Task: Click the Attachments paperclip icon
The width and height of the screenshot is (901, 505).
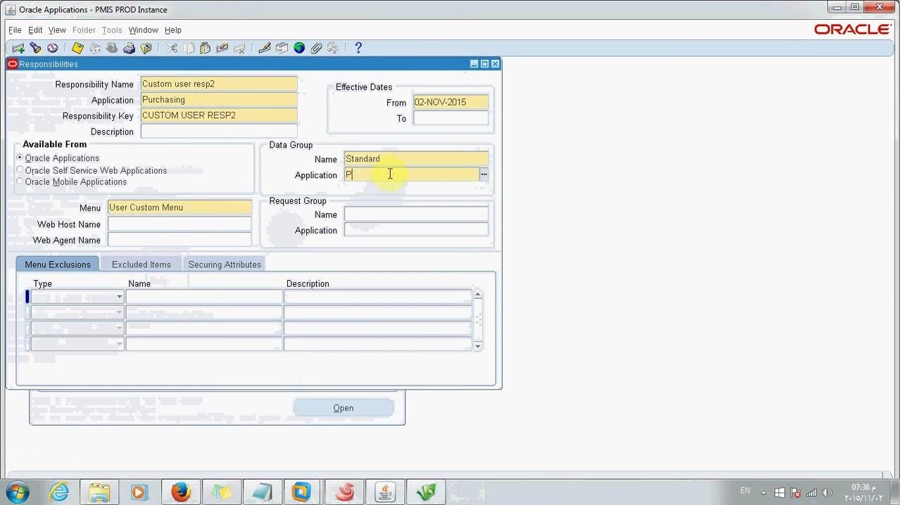Action: 316,48
